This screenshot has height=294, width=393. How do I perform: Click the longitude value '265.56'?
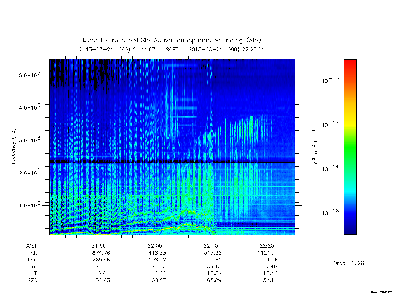click(101, 260)
